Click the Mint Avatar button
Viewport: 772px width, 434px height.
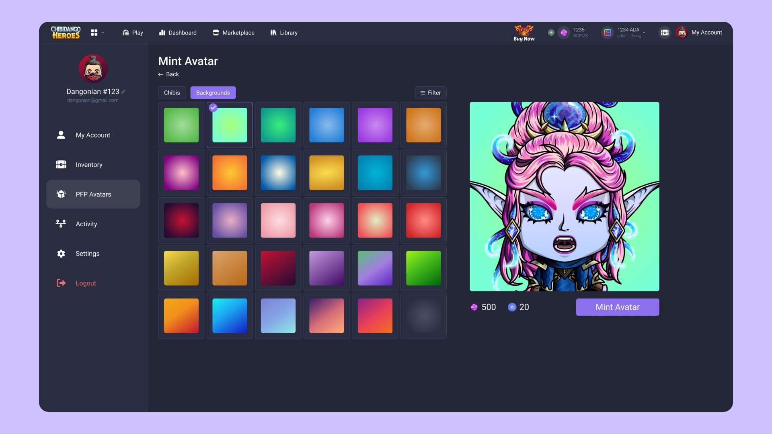click(617, 307)
